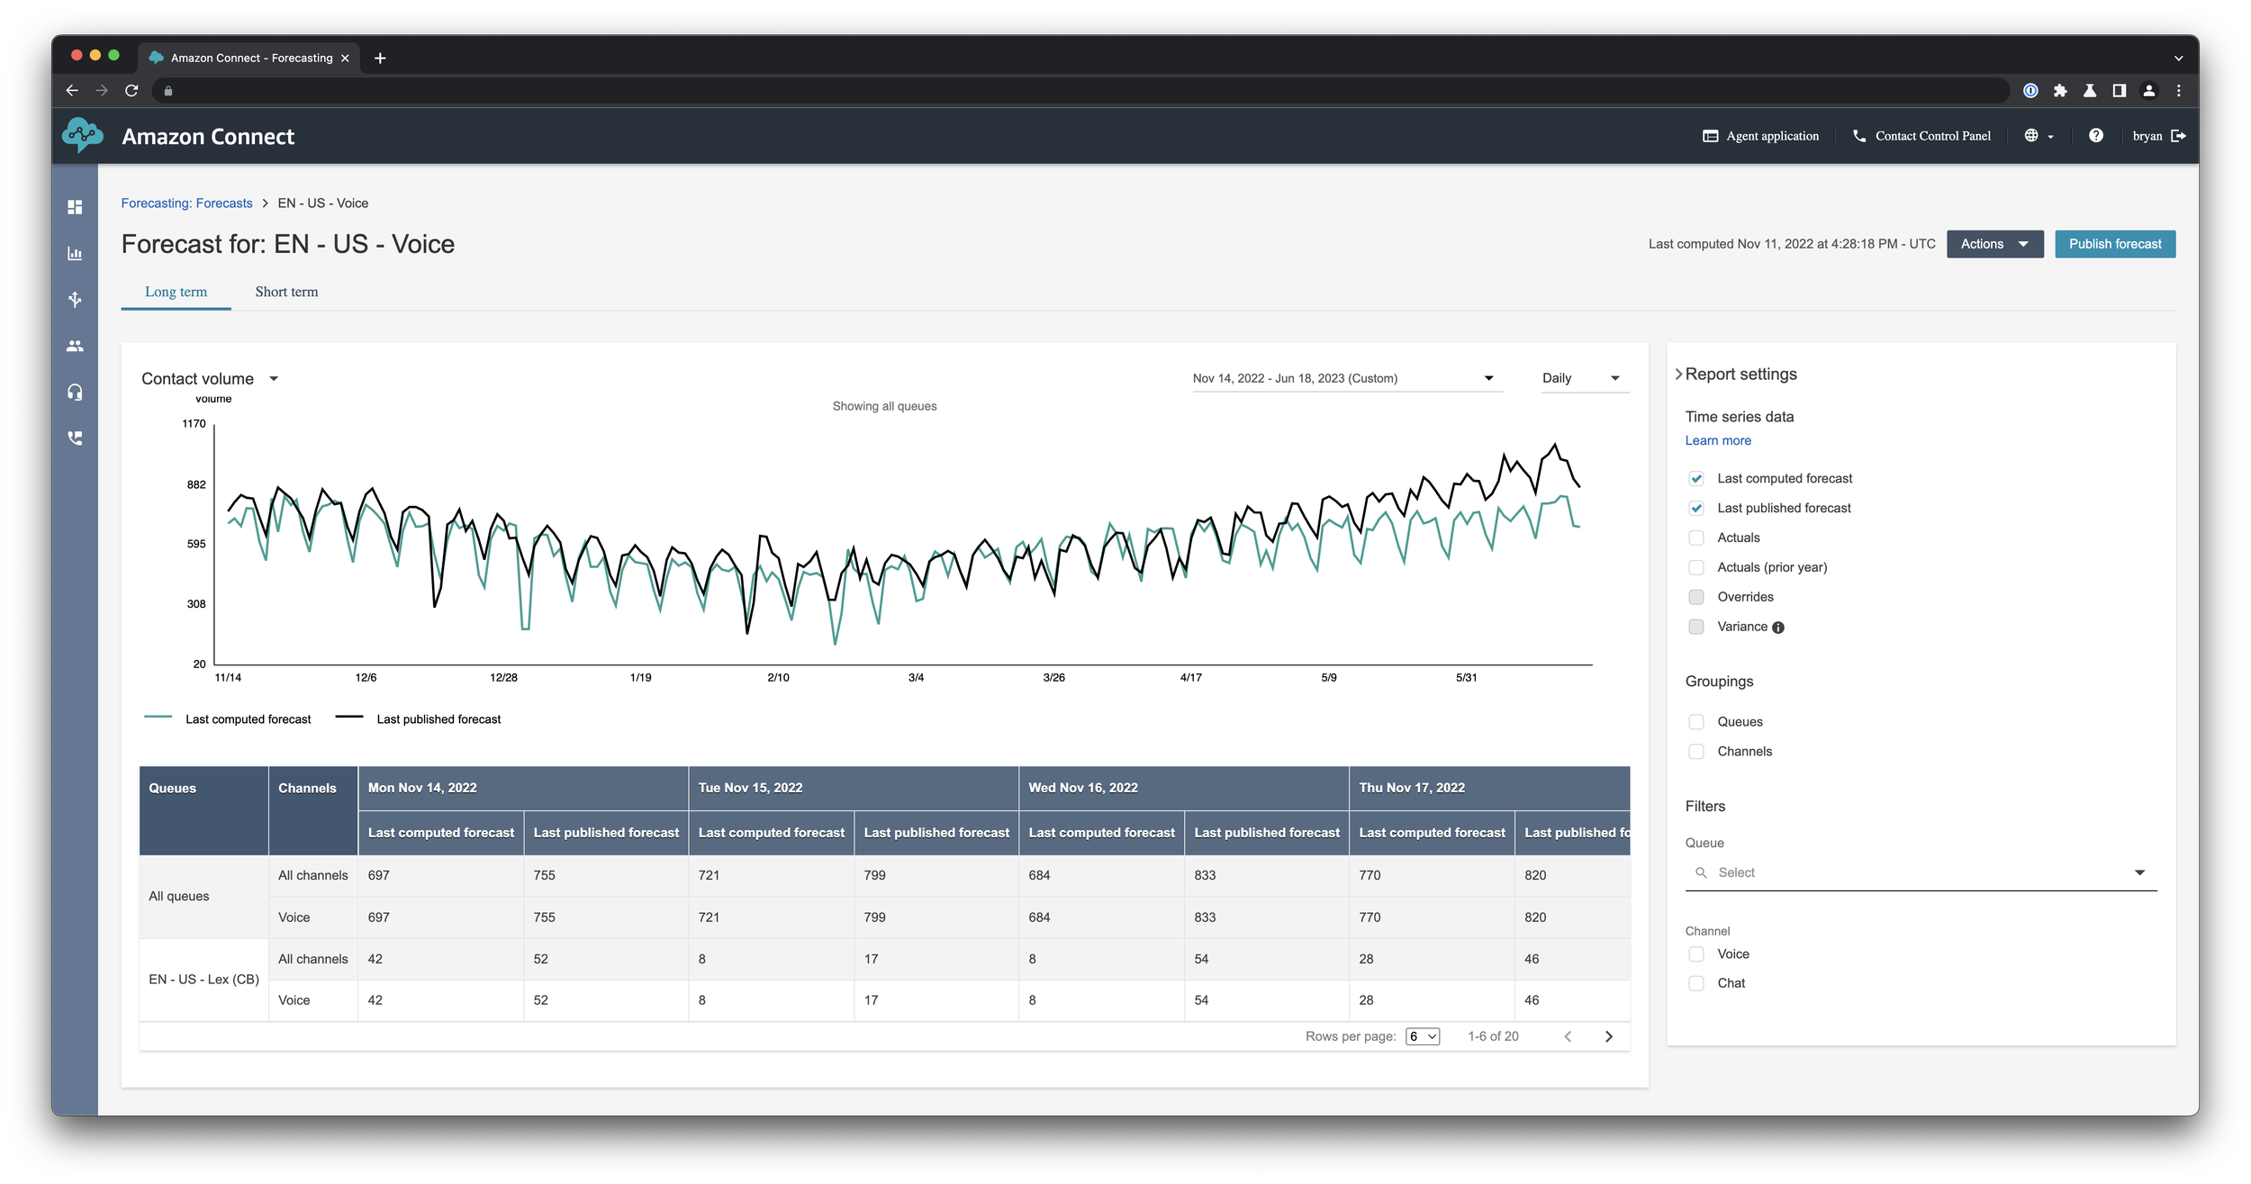This screenshot has width=2251, height=1184.
Task: Open the headset channels sidebar icon
Action: 75,392
